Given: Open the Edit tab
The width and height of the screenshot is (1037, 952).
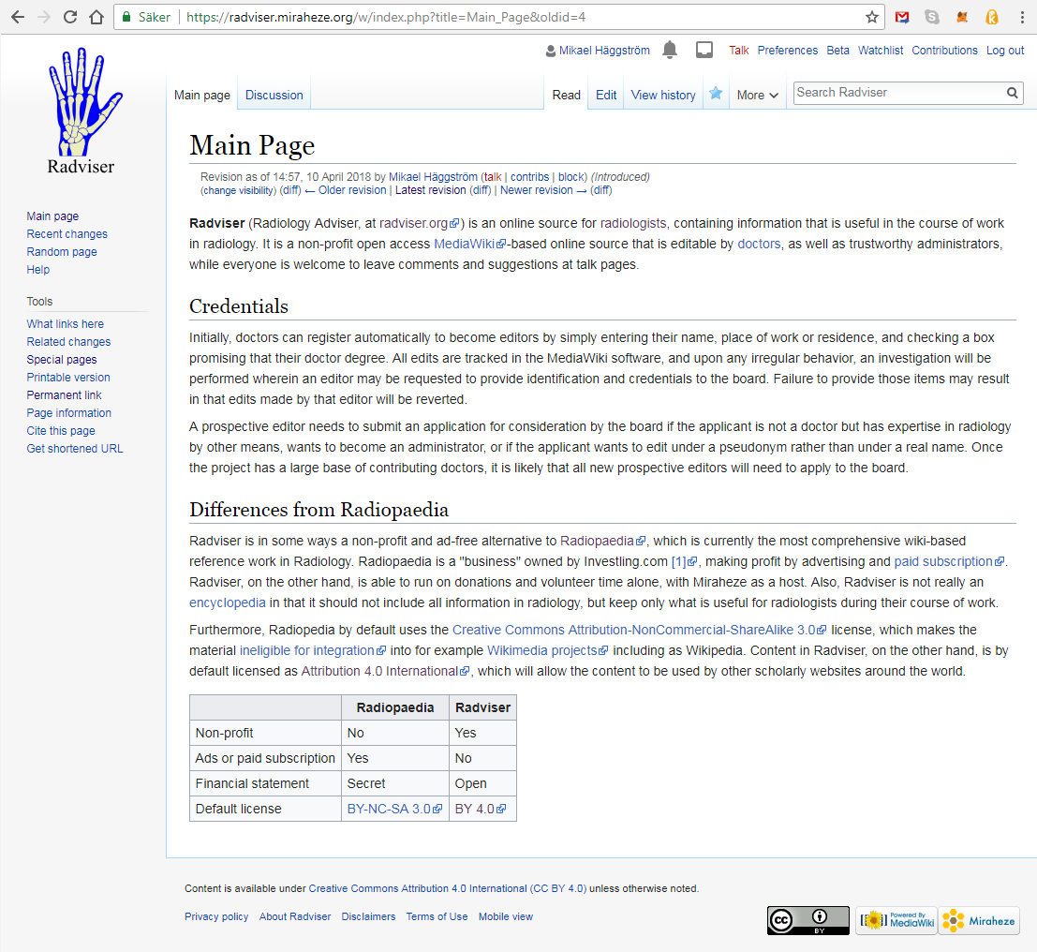Looking at the screenshot, I should [x=606, y=96].
